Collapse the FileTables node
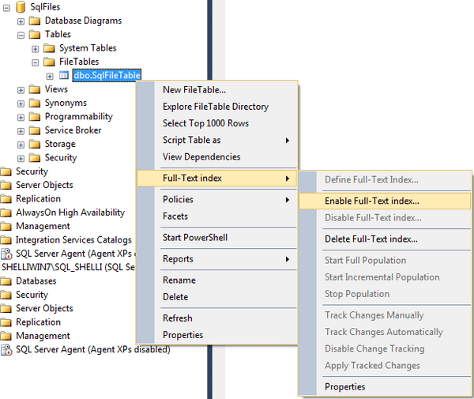 tap(36, 62)
